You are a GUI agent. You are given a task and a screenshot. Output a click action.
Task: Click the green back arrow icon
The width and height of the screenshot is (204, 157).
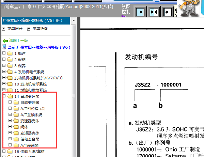click(5, 41)
